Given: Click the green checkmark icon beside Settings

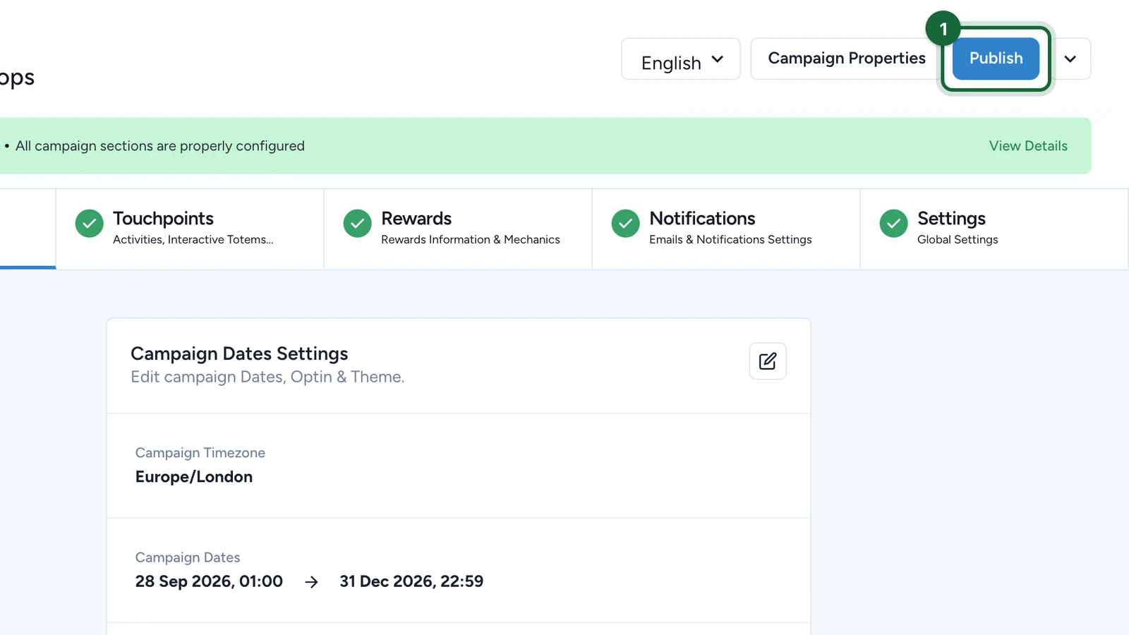Looking at the screenshot, I should tap(894, 224).
